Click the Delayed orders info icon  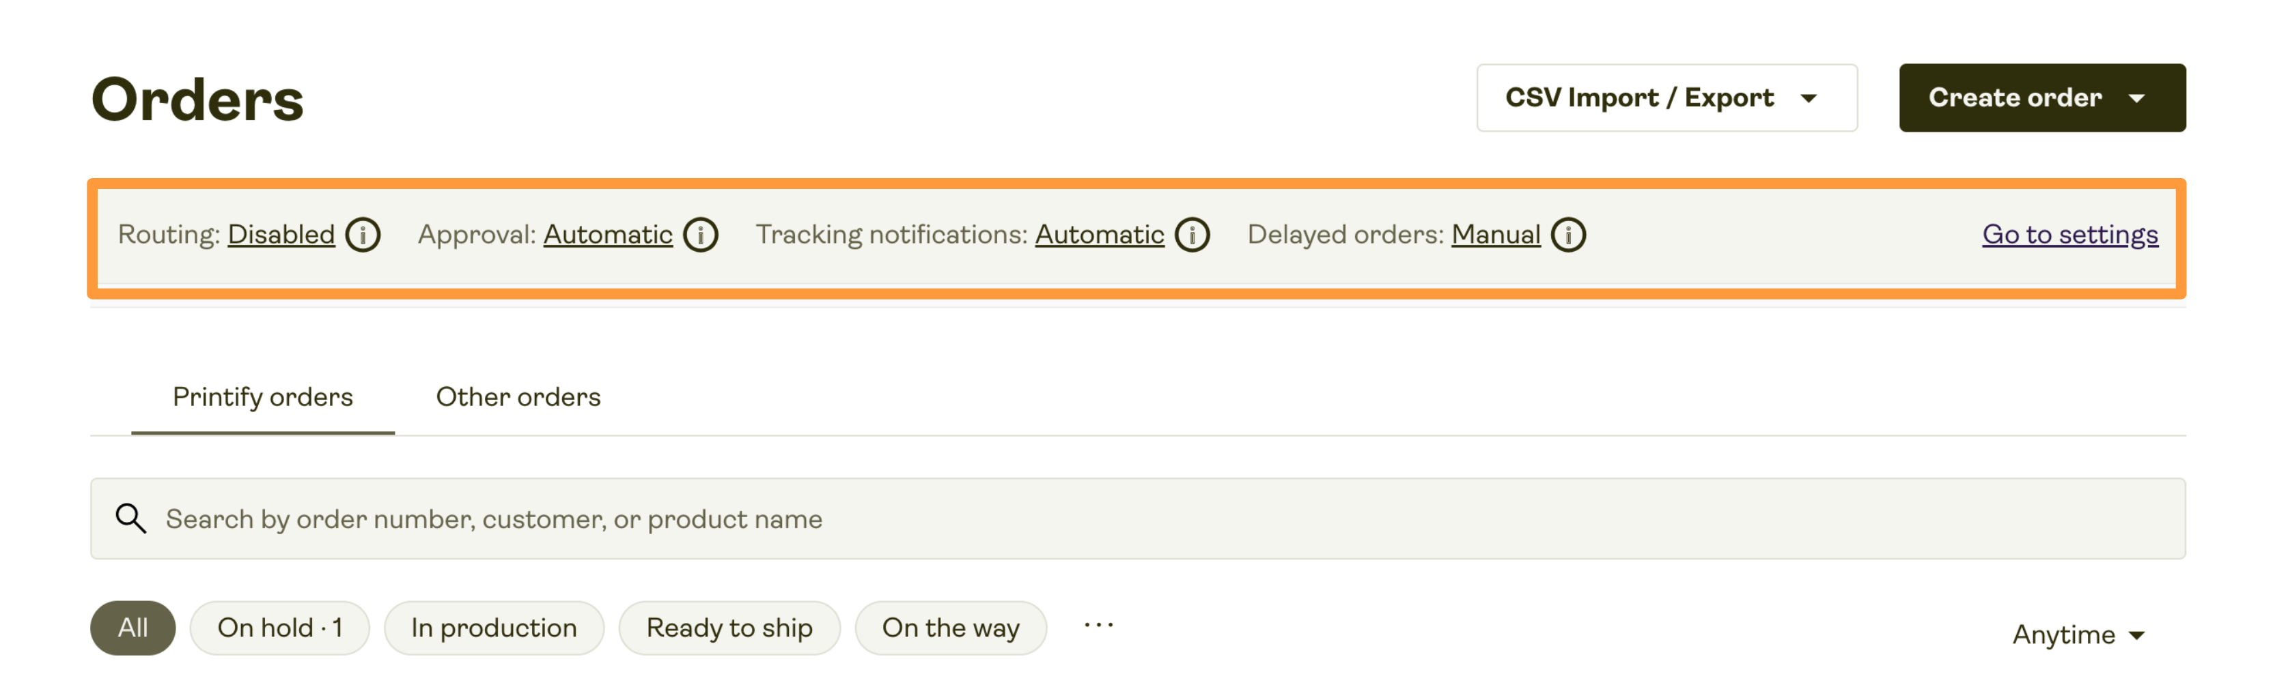point(1569,235)
